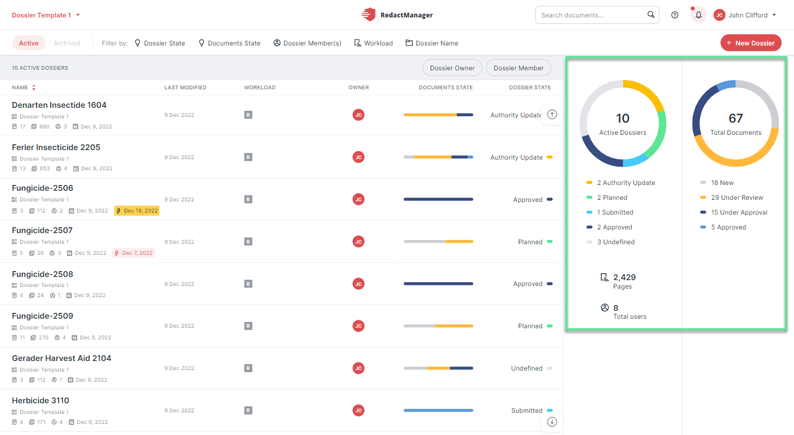
Task: Click the document count 17 icon in Denarten row
Action: coord(14,127)
